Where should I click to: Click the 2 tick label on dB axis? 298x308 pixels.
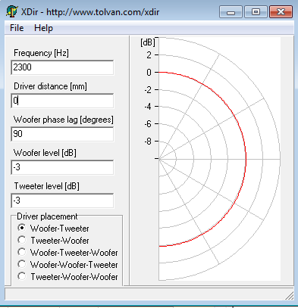coord(149,55)
